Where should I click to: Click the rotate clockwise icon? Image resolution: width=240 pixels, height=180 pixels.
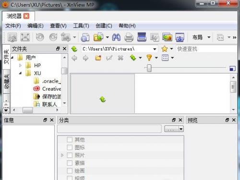[x=53, y=37]
